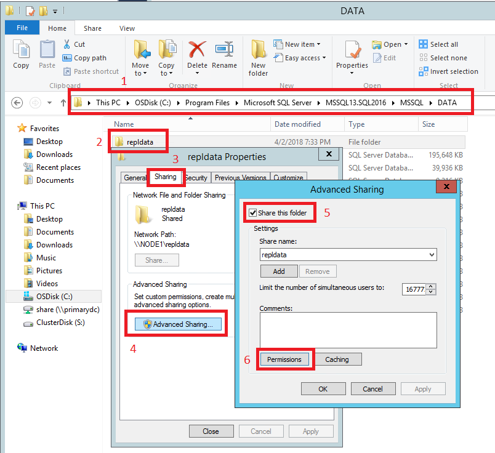Open the Security tab in repldata Properties

click(x=196, y=178)
